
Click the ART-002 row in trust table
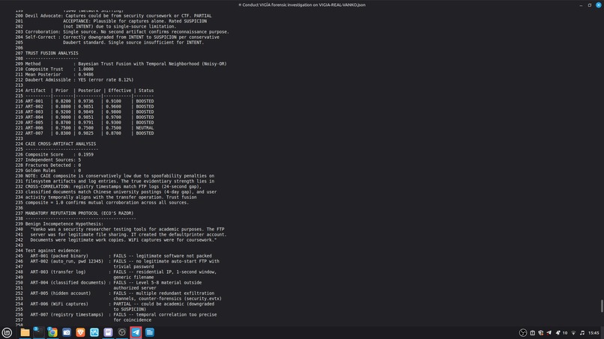(x=89, y=106)
